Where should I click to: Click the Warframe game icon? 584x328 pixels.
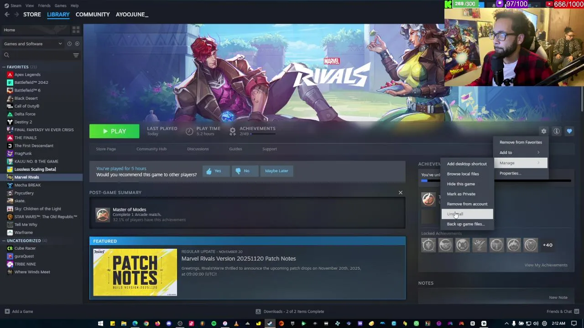[x=10, y=232]
